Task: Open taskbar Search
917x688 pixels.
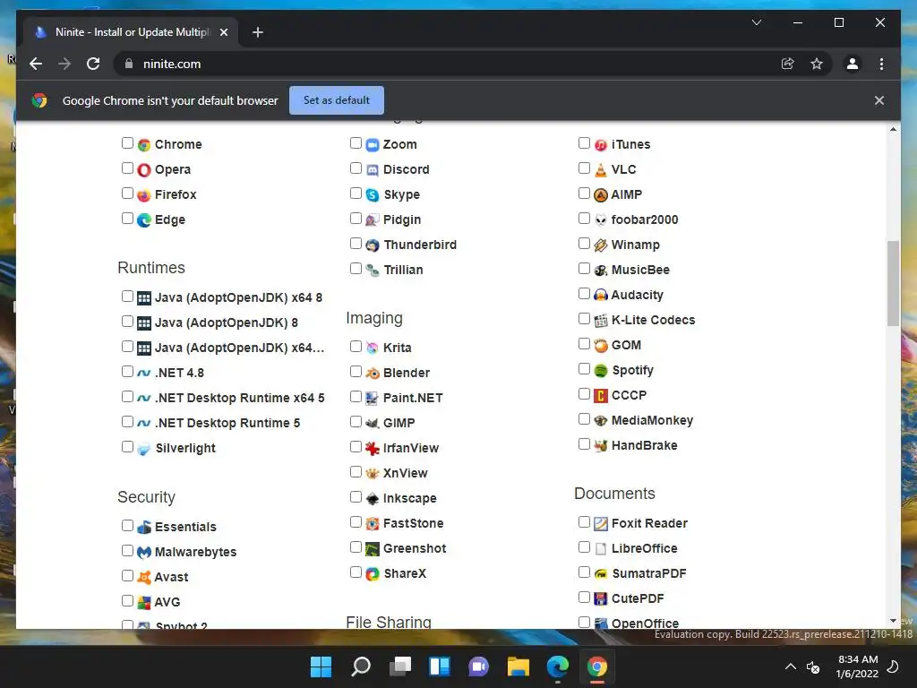Action: pos(361,666)
